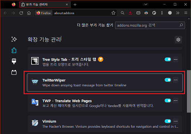The image size is (191, 134).
Task: Open the downloads panel
Action: coord(130,13)
